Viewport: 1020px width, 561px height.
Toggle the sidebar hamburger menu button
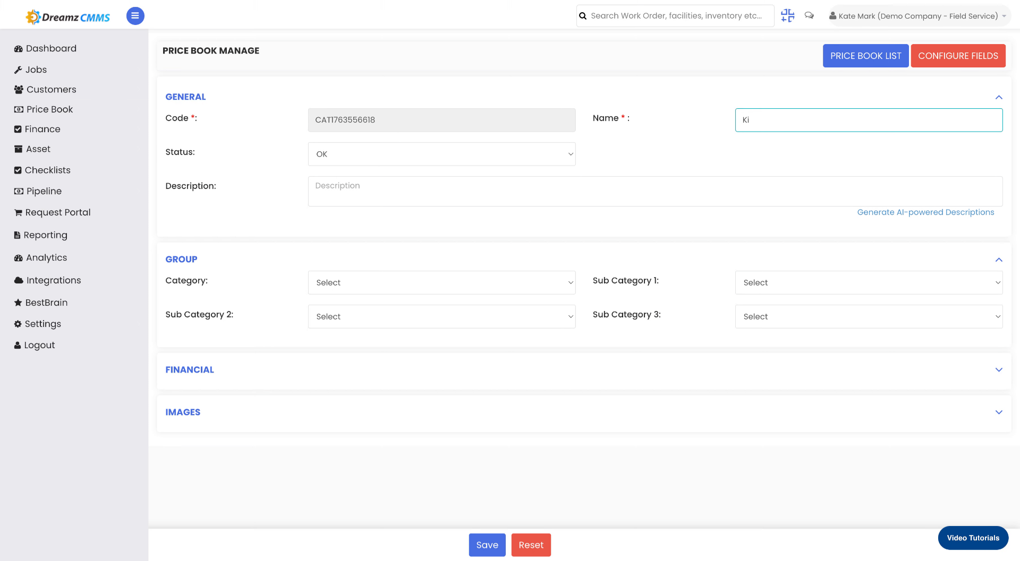pos(135,16)
